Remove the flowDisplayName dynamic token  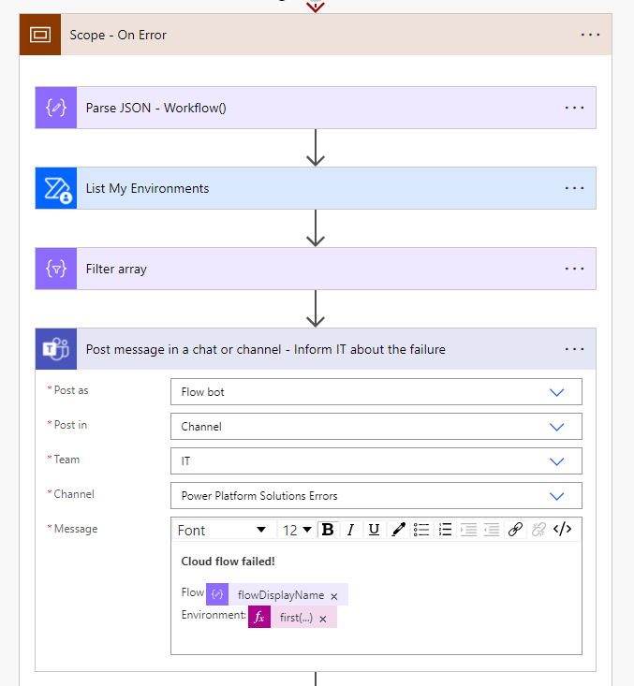point(334,595)
